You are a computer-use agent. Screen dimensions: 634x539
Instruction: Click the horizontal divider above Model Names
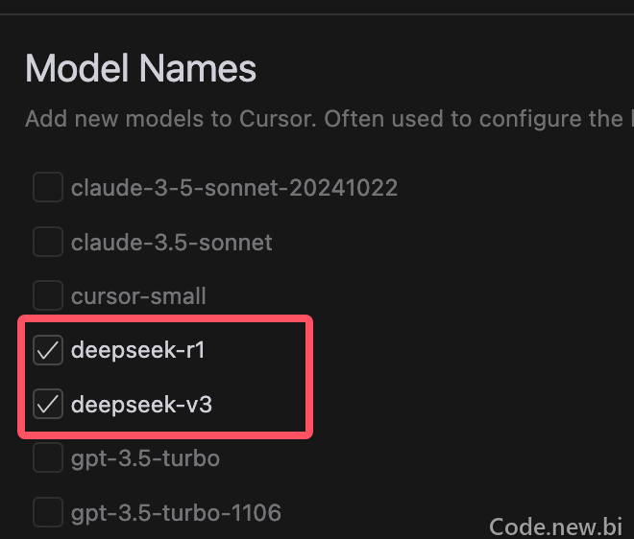click(x=317, y=14)
